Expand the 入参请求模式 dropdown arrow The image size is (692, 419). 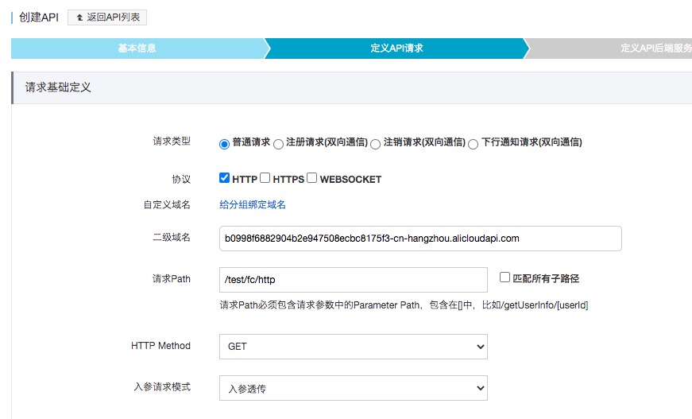coord(480,388)
